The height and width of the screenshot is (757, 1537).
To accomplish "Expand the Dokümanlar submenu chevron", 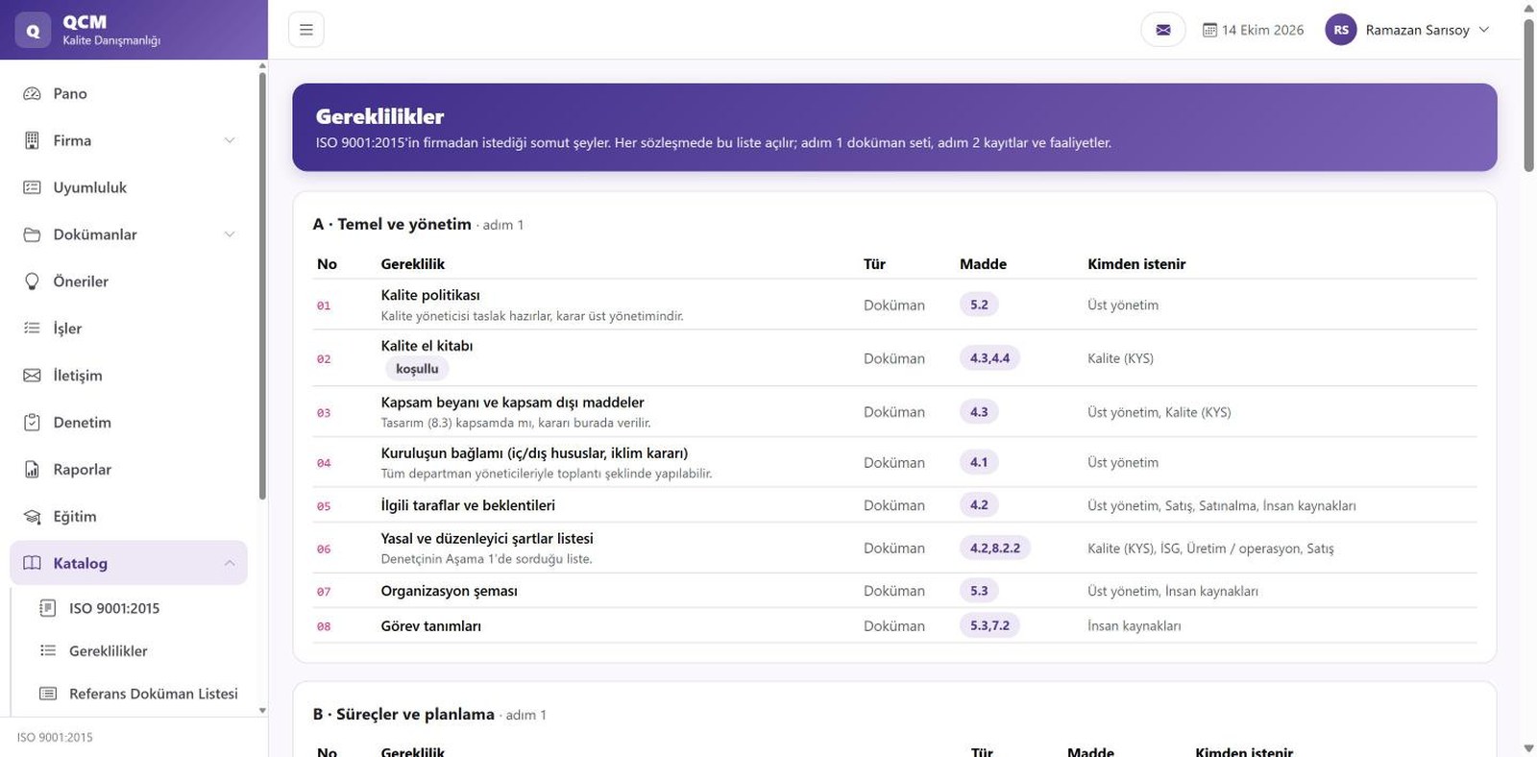I will pos(230,234).
